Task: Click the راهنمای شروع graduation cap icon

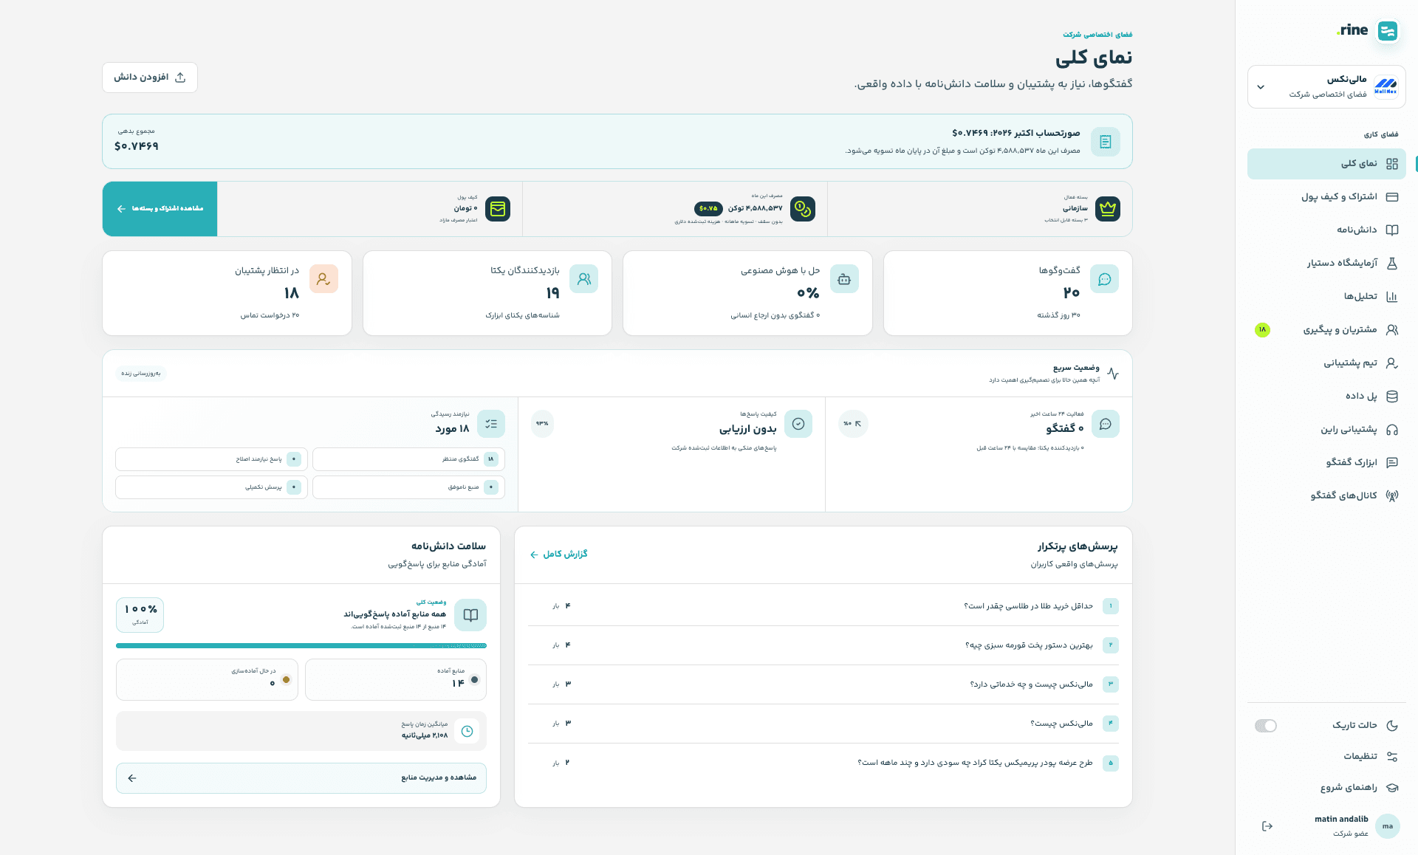Action: coord(1391,788)
